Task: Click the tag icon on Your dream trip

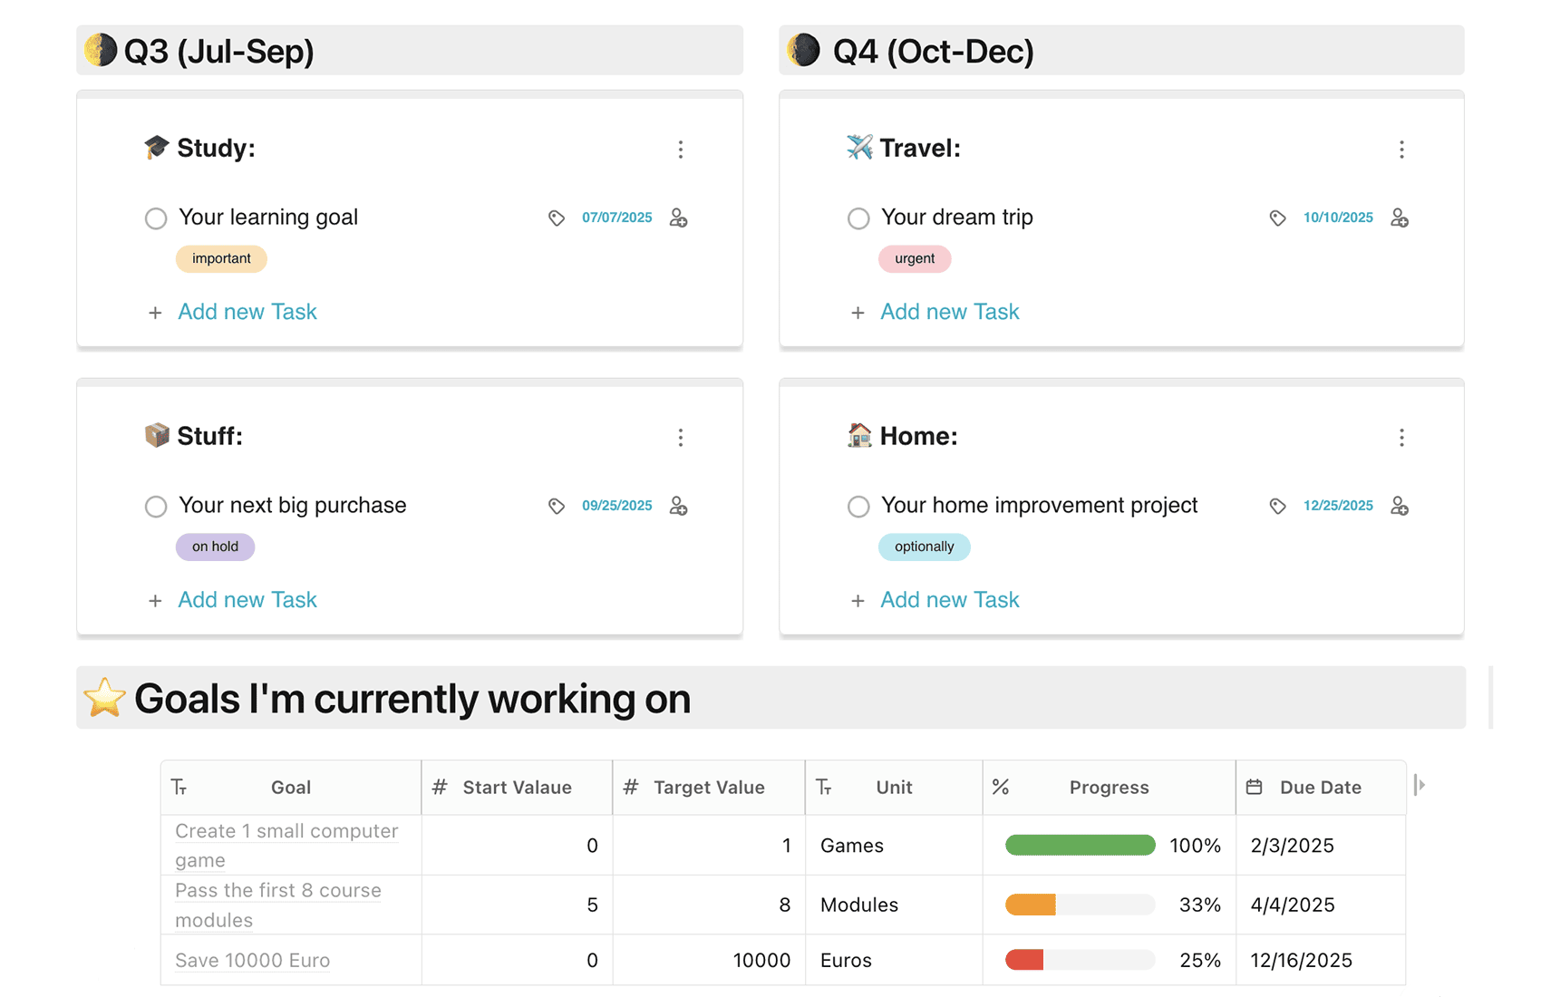Action: [x=1277, y=218]
